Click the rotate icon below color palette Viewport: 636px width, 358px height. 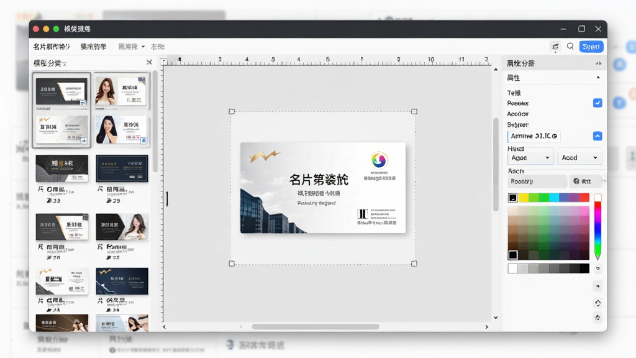(597, 287)
